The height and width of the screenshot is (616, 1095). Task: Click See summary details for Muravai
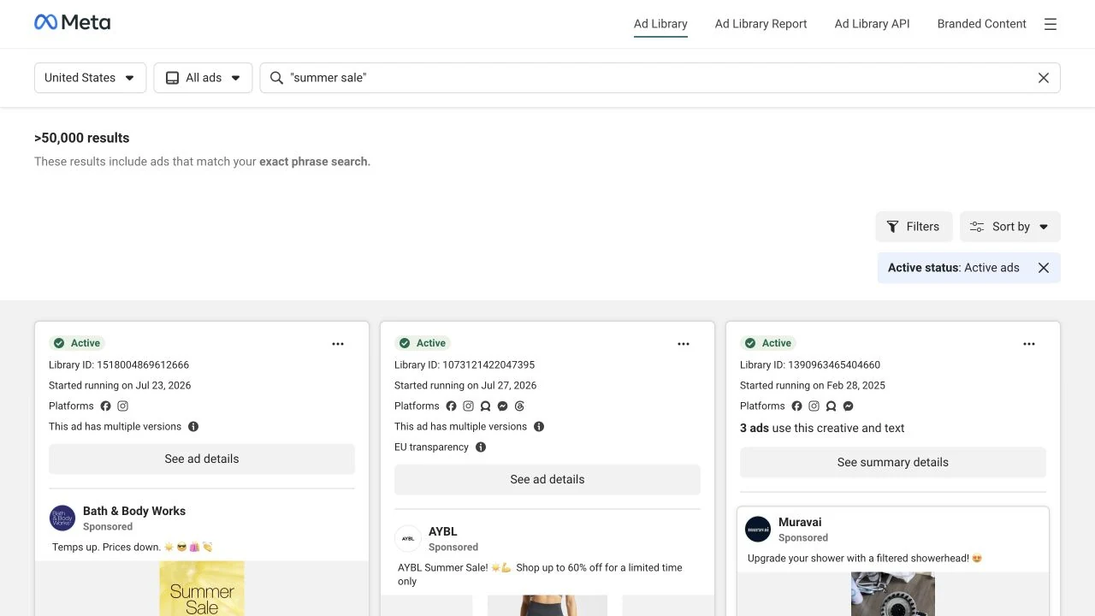click(x=893, y=463)
